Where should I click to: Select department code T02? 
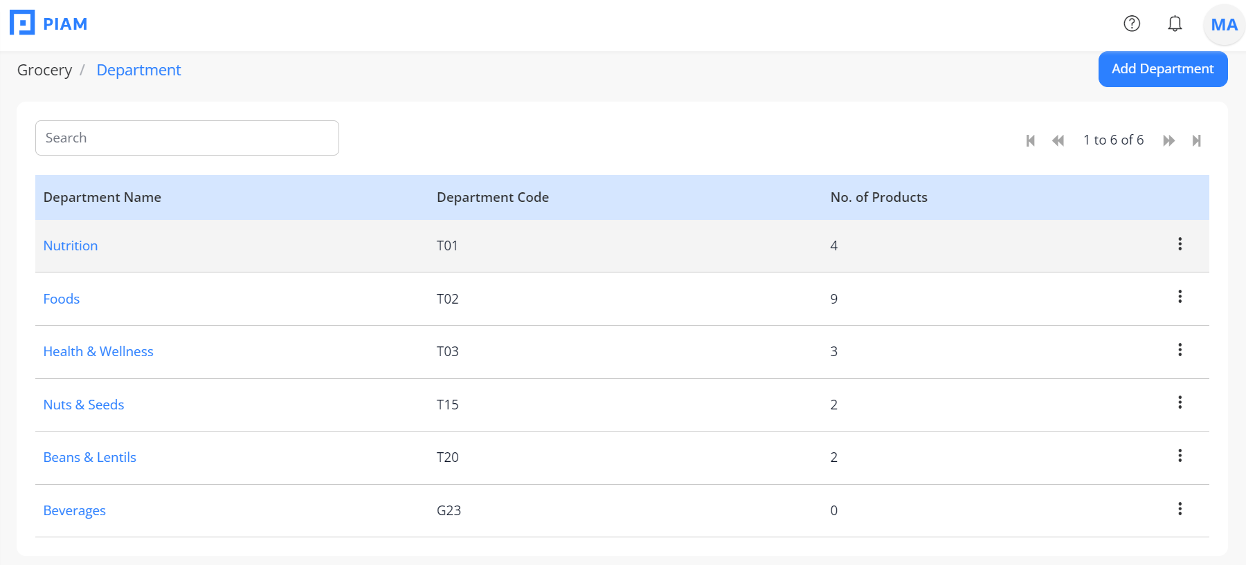448,299
